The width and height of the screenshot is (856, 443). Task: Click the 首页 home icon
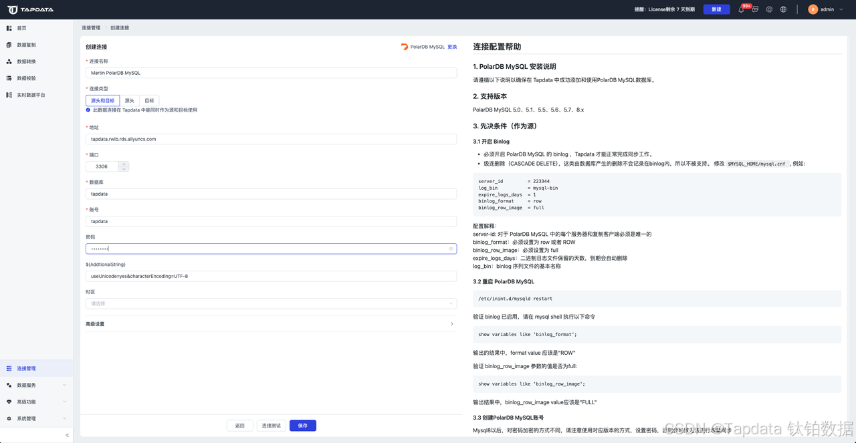pyautogui.click(x=9, y=28)
